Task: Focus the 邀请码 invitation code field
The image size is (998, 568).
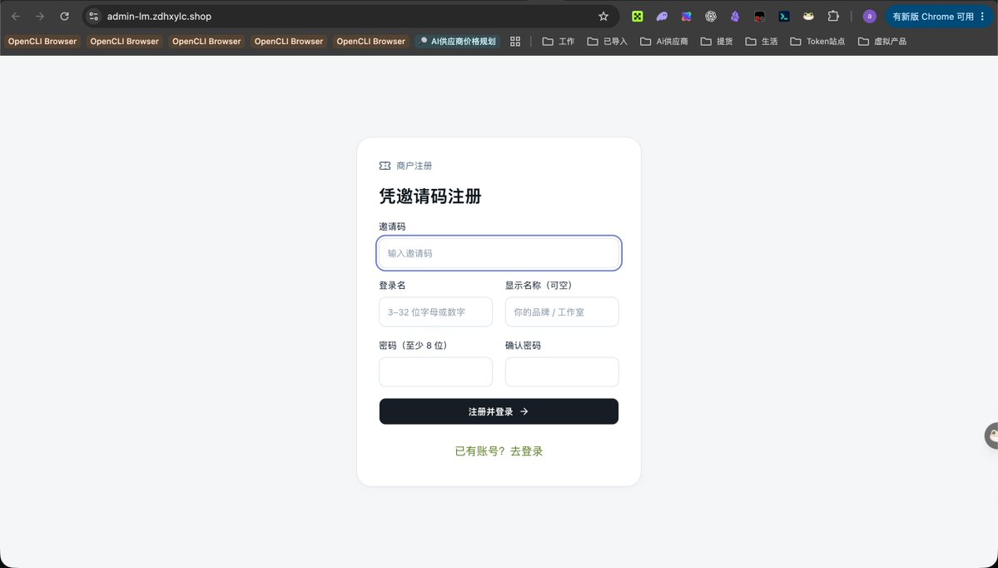Action: [x=499, y=253]
